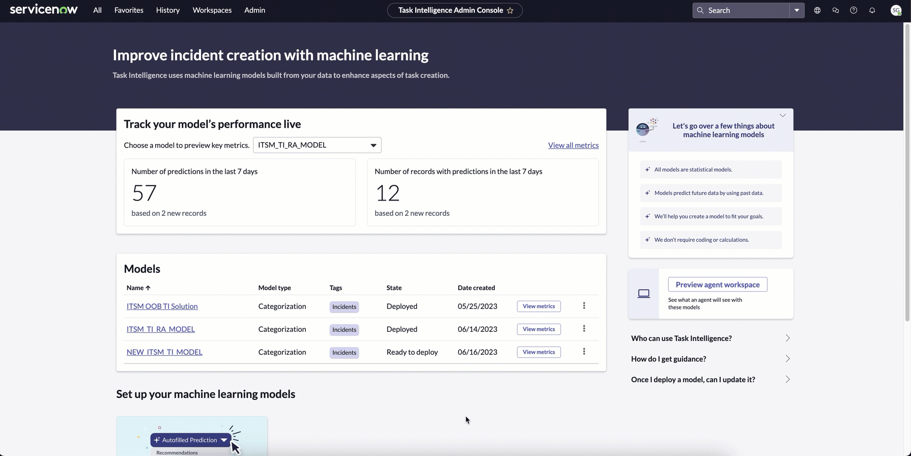Open the SG user avatar menu
The width and height of the screenshot is (911, 456).
pyautogui.click(x=896, y=10)
